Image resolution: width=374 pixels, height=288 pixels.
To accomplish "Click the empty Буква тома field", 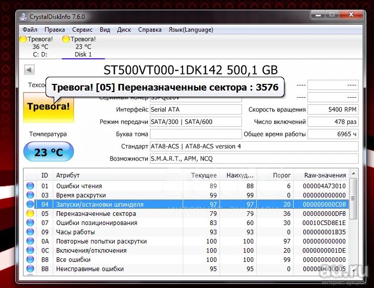I will click(x=195, y=134).
